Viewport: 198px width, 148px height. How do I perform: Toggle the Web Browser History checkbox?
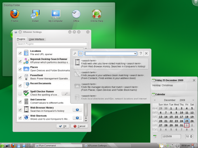(x=20, y=109)
